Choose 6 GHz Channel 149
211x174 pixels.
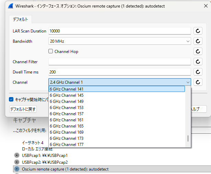117,102
